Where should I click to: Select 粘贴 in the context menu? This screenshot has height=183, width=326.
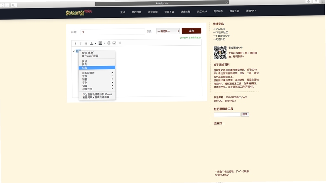click(x=97, y=68)
